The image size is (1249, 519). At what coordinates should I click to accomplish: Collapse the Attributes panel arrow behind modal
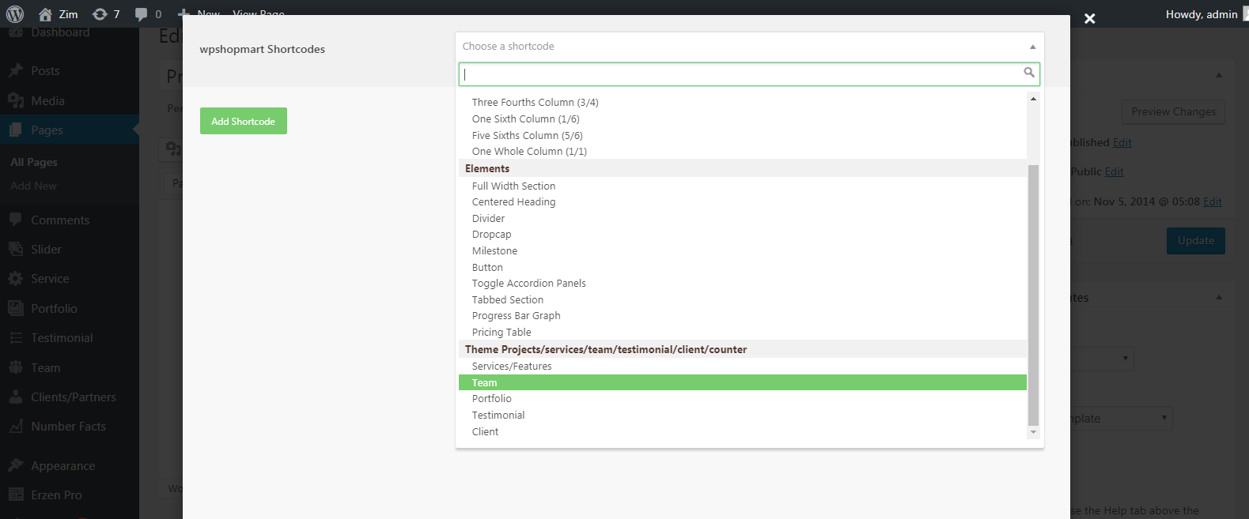click(1219, 297)
